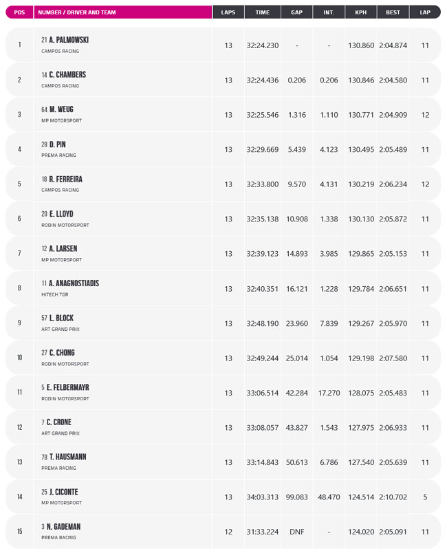Click the INT. column header
The height and width of the screenshot is (551, 447).
[x=329, y=12]
